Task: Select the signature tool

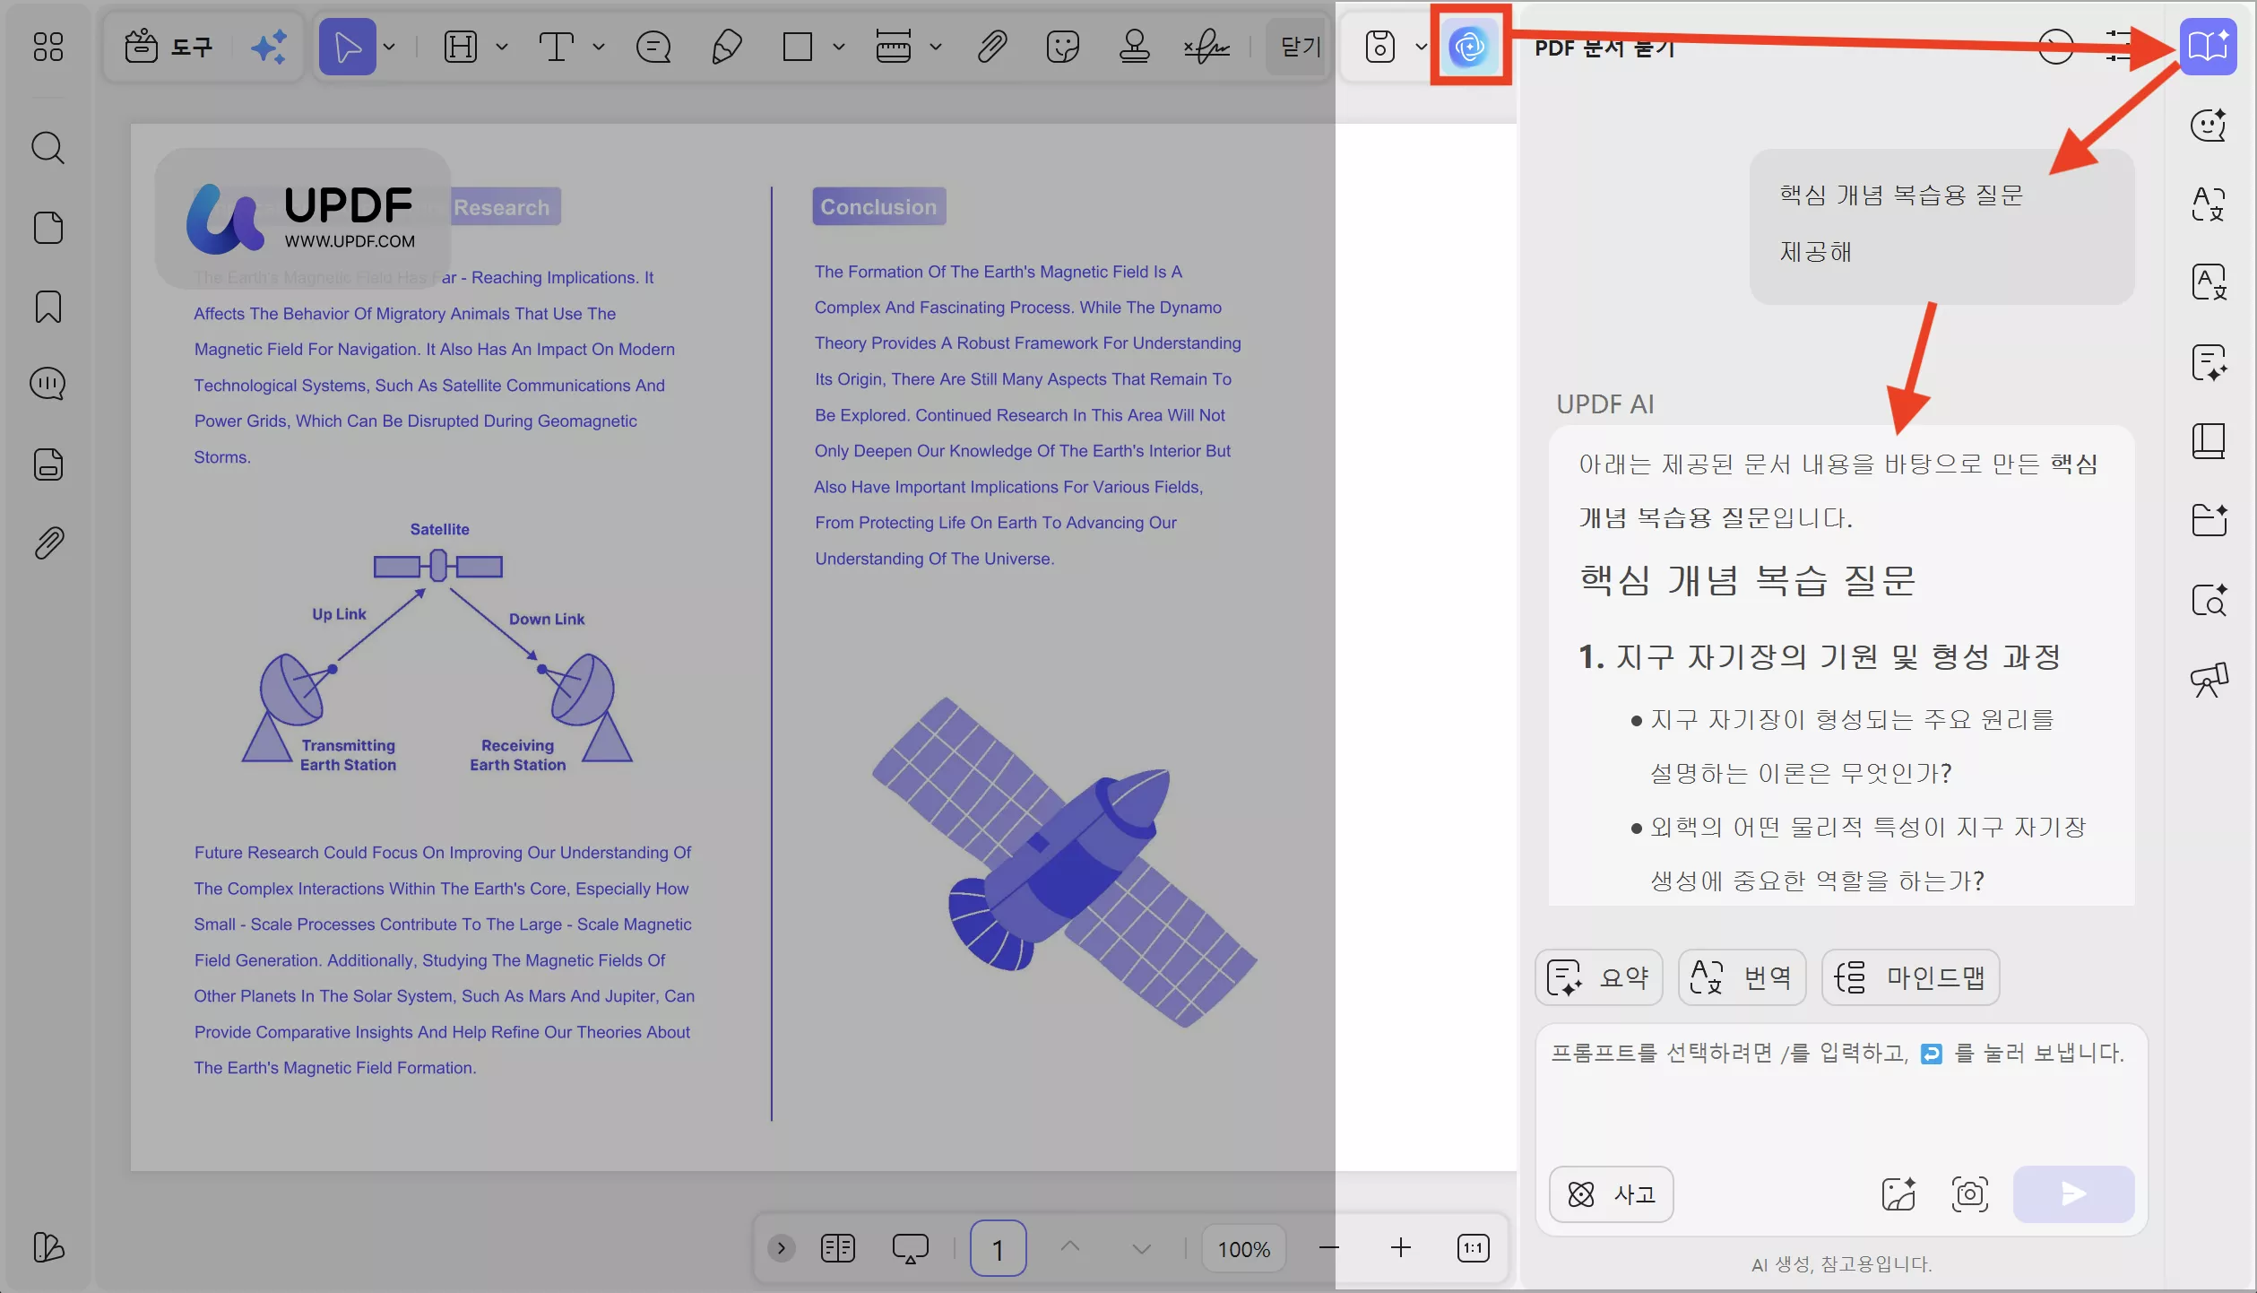Action: click(x=1206, y=47)
